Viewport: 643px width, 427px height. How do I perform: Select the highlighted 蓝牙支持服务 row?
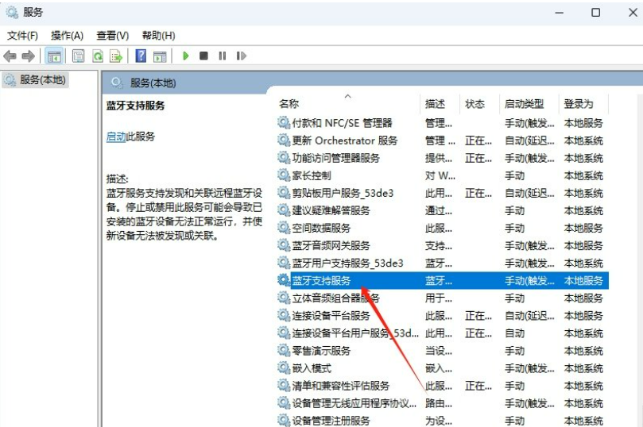(442, 280)
